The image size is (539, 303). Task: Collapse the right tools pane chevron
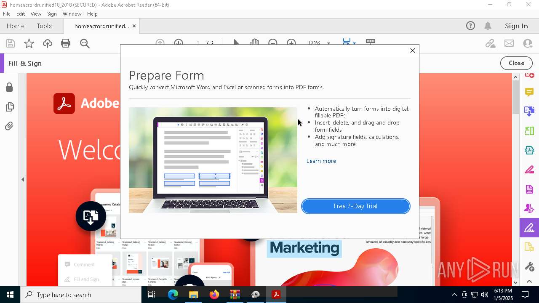pos(529,282)
